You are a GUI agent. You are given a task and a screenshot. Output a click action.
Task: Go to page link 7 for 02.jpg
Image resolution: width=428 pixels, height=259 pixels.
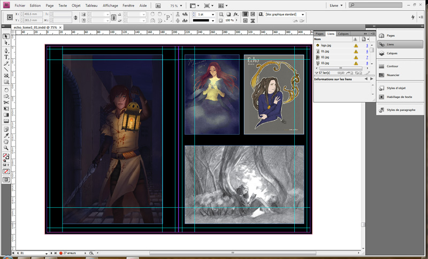367,58
